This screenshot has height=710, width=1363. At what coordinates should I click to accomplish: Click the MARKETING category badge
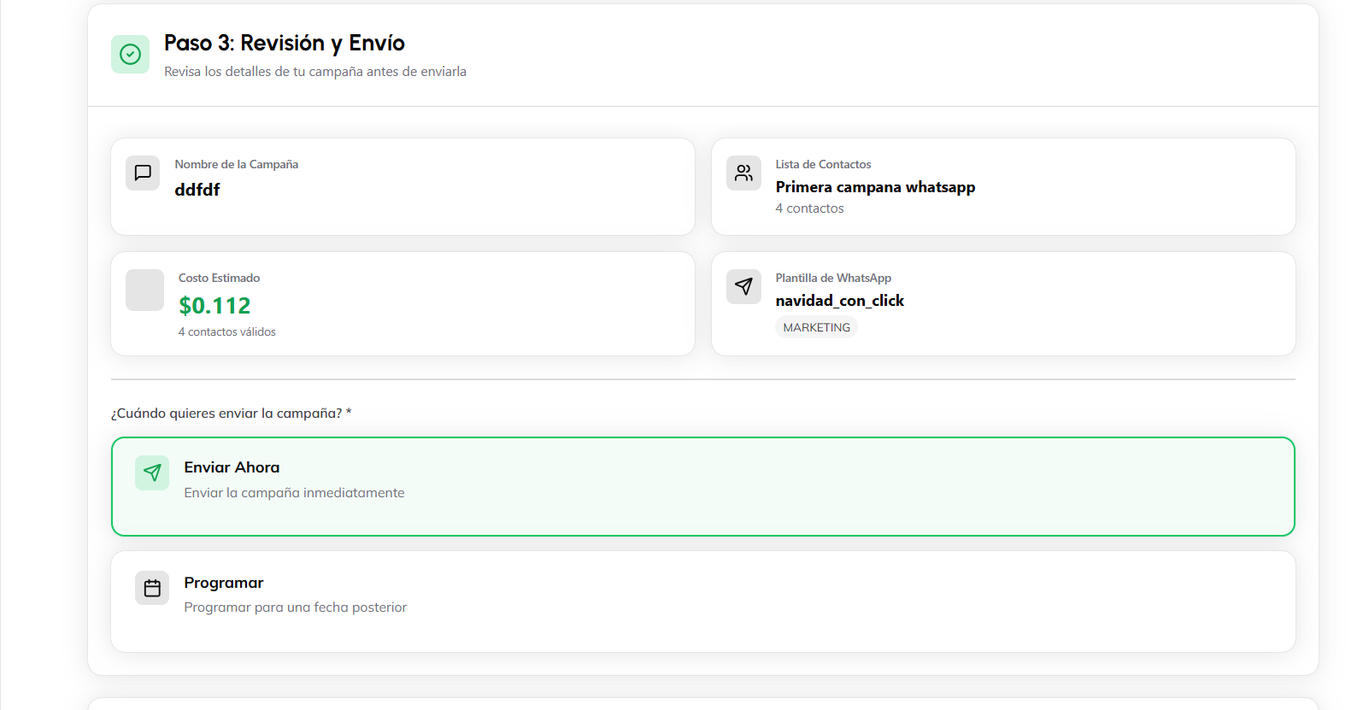point(816,327)
